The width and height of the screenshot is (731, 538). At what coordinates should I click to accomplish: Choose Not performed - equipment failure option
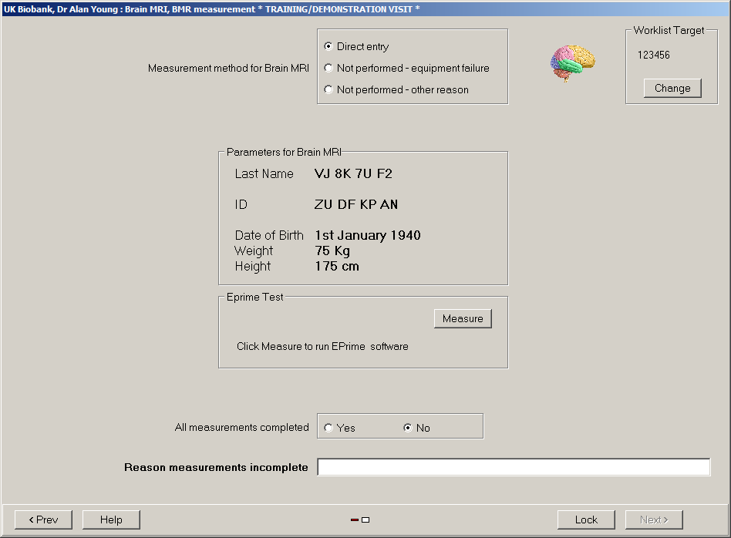pyautogui.click(x=329, y=69)
